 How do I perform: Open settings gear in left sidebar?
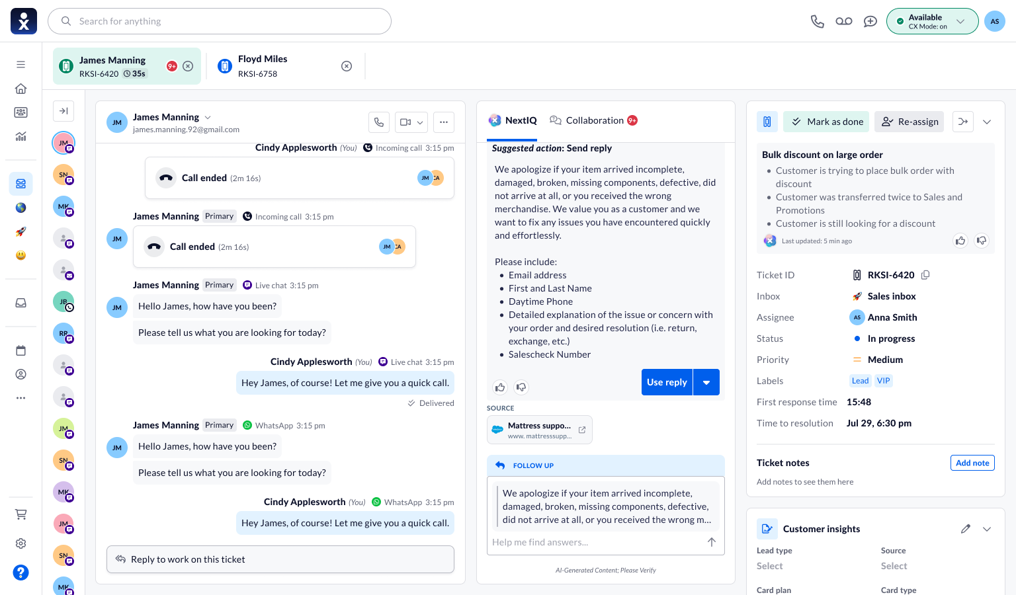click(21, 543)
